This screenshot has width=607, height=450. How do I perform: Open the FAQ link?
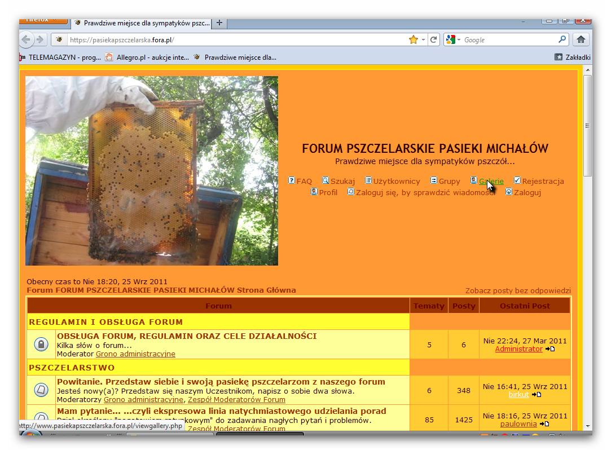304,181
